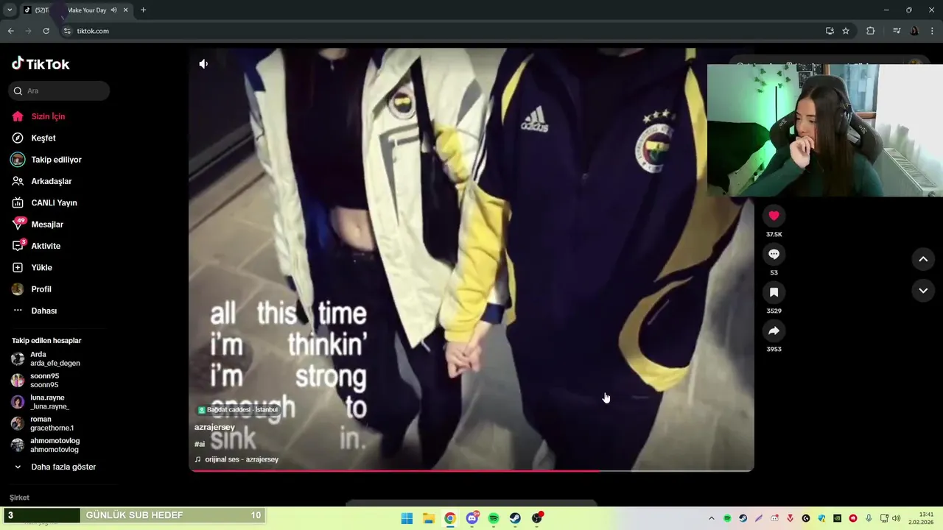Click the Şirket footer heading
943x530 pixels.
(19, 498)
